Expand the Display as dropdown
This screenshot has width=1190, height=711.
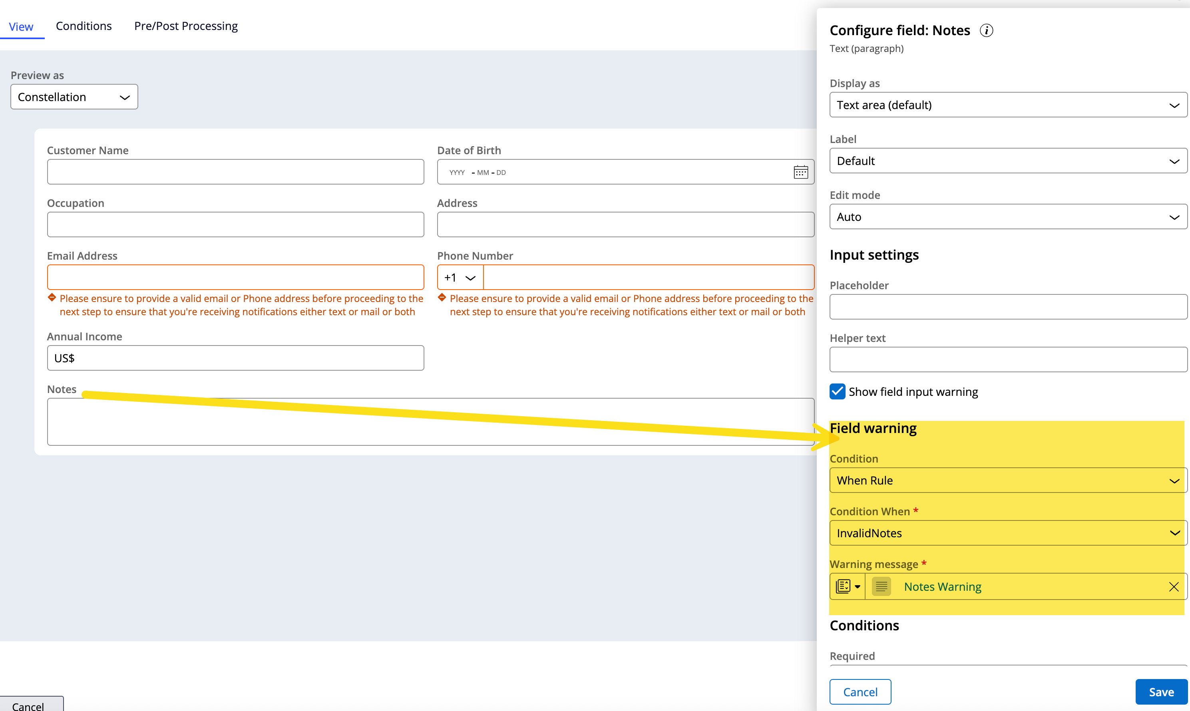coord(1008,105)
